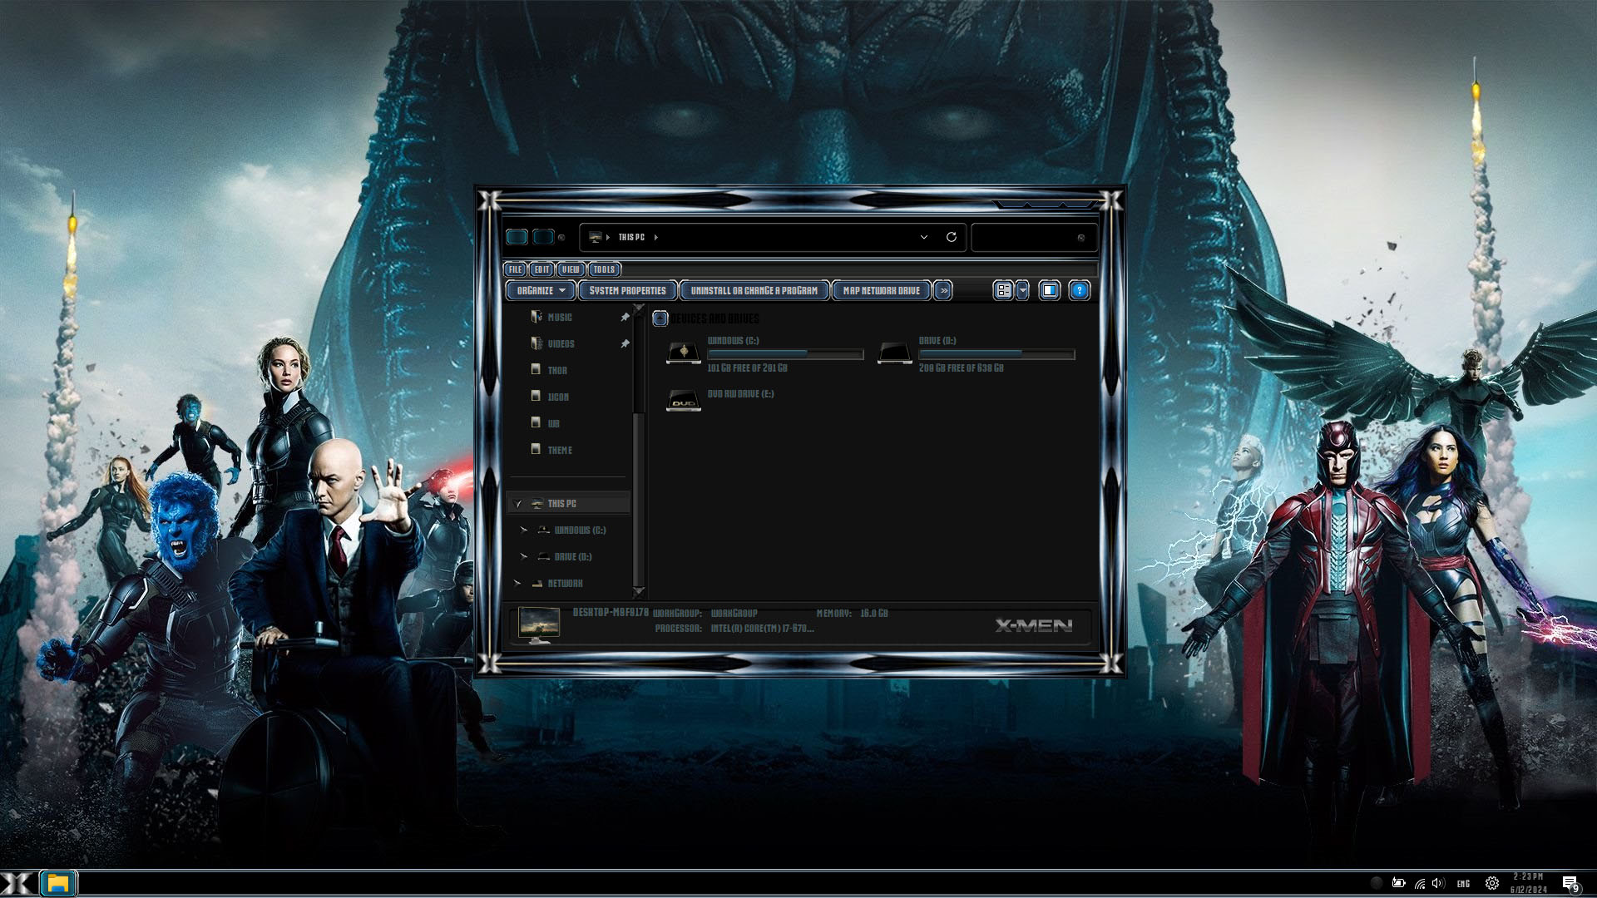Open the address bar history dropdown
1597x898 pixels.
923,237
